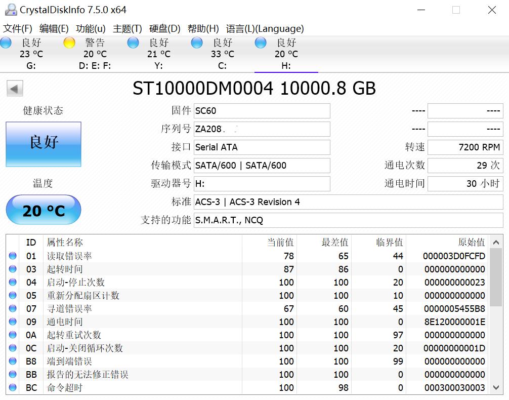Click scroll-down arrow of SMART list
This screenshot has width=509, height=400.
pyautogui.click(x=496, y=387)
